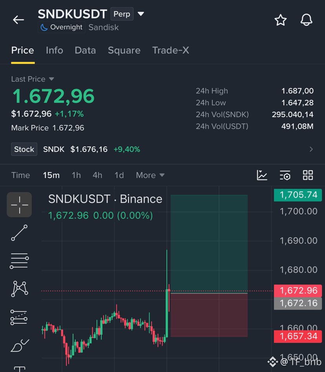Expand the SNDKUSDT pair dropdown arrow
Image resolution: width=325 pixels, height=372 pixels.
point(141,14)
